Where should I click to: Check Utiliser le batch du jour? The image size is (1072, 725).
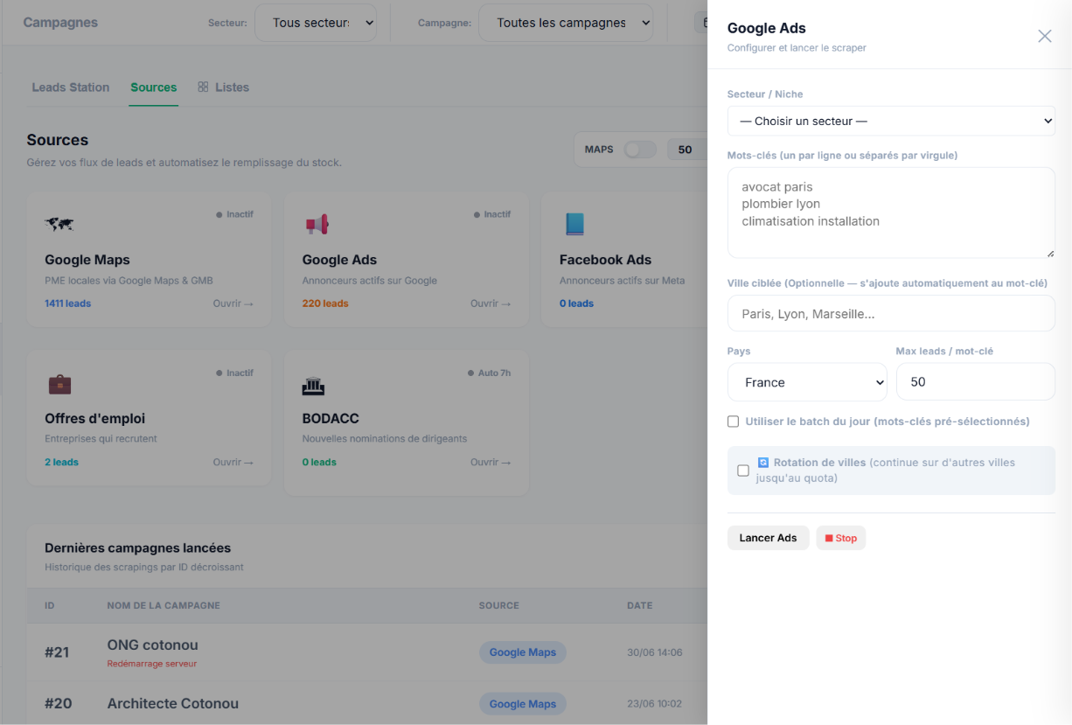[x=734, y=422]
